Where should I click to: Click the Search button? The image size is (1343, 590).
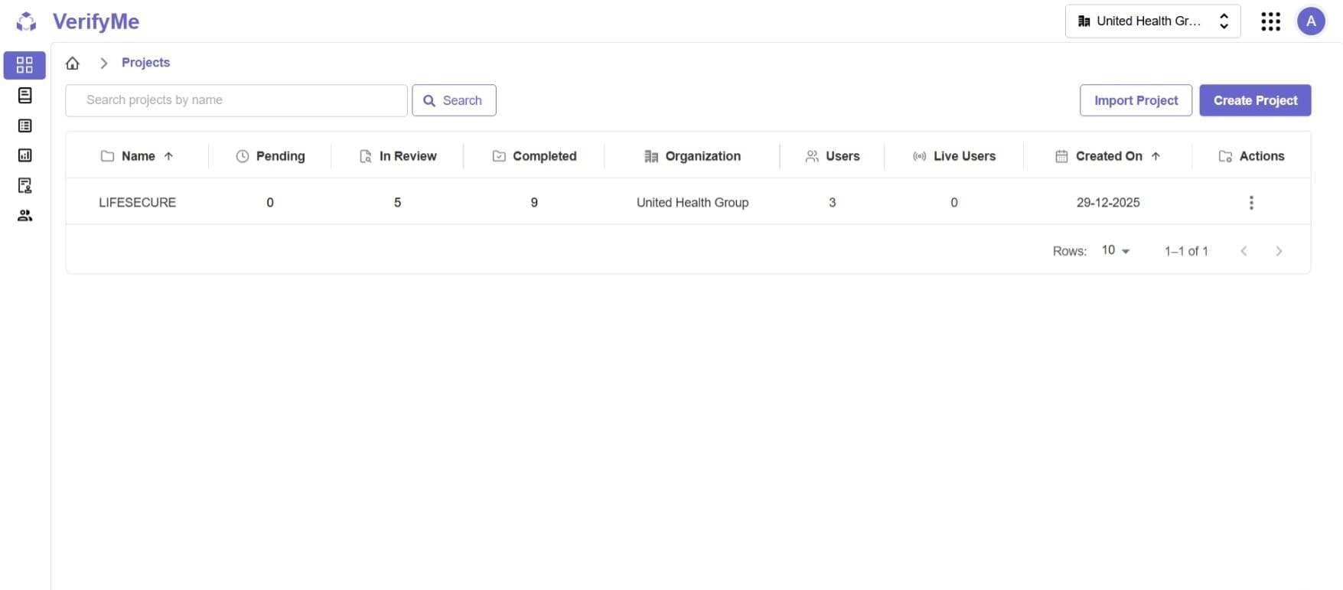[x=454, y=100]
